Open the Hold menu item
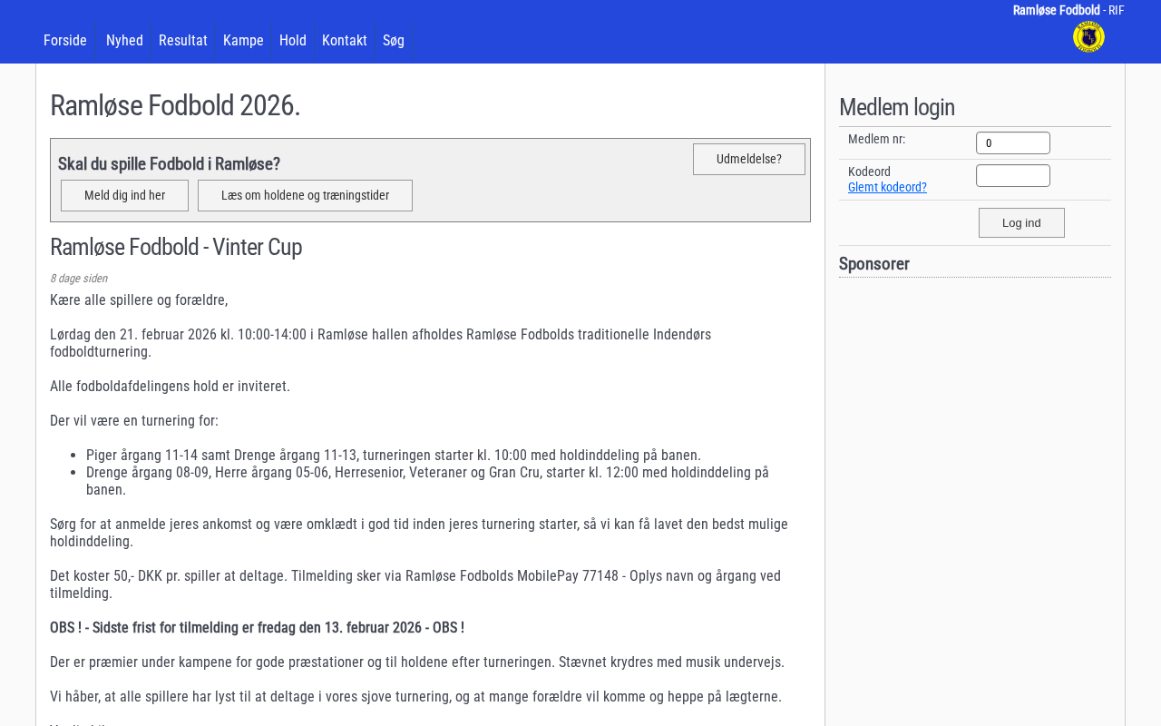1161x726 pixels. click(293, 40)
